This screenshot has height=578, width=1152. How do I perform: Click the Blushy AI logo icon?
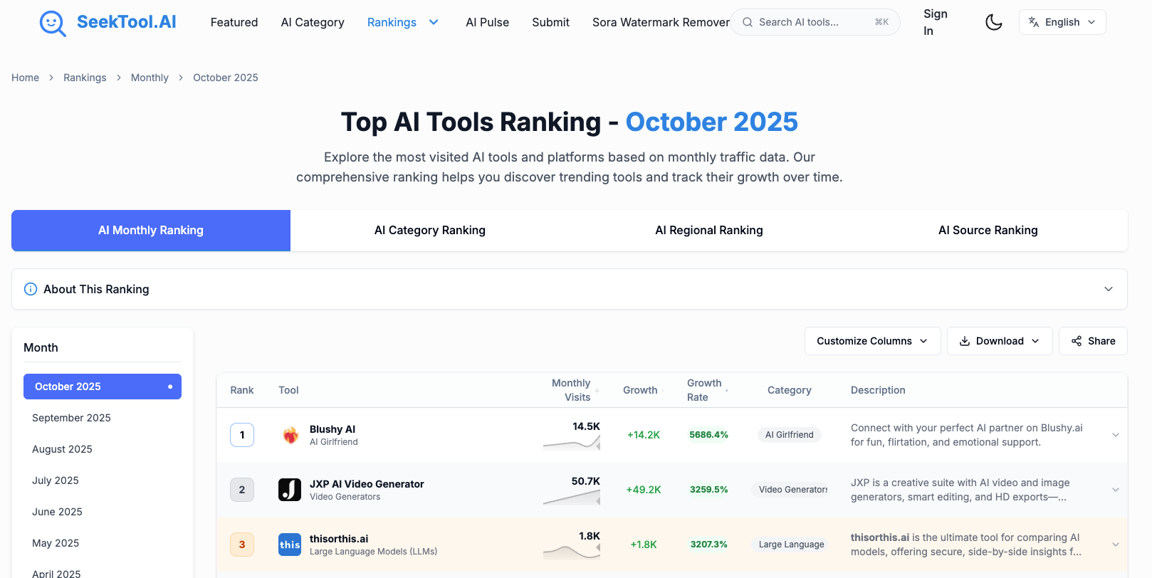point(290,435)
